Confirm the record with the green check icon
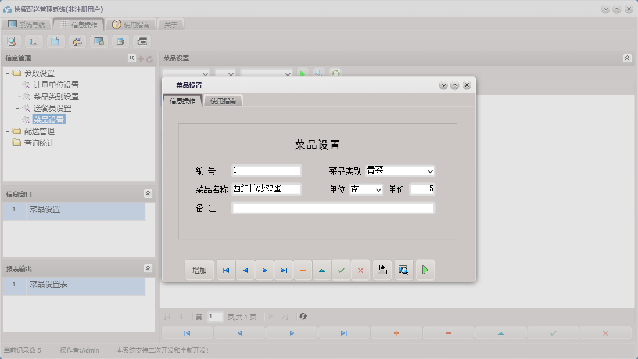 pos(341,270)
